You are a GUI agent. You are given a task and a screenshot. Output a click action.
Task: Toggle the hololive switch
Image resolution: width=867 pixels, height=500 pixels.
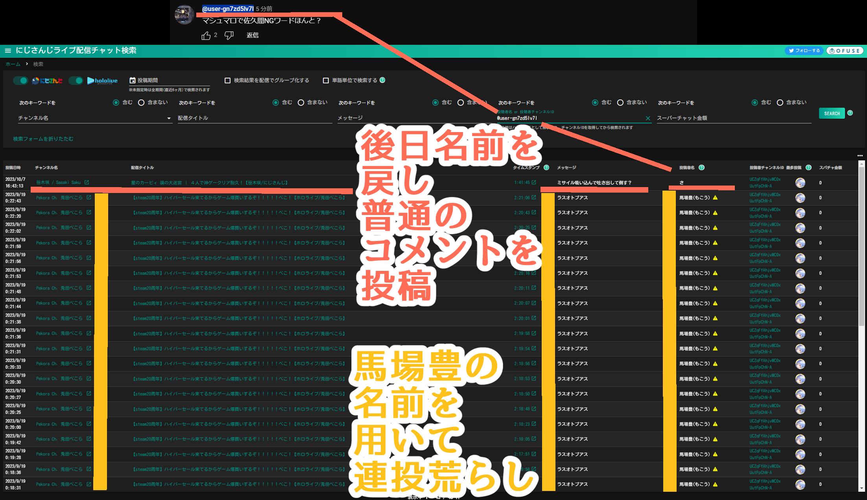click(x=76, y=81)
